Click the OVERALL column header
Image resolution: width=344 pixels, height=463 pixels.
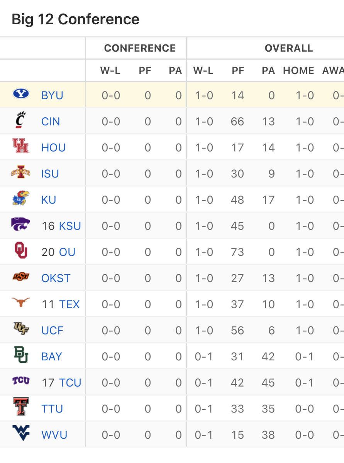click(x=288, y=48)
